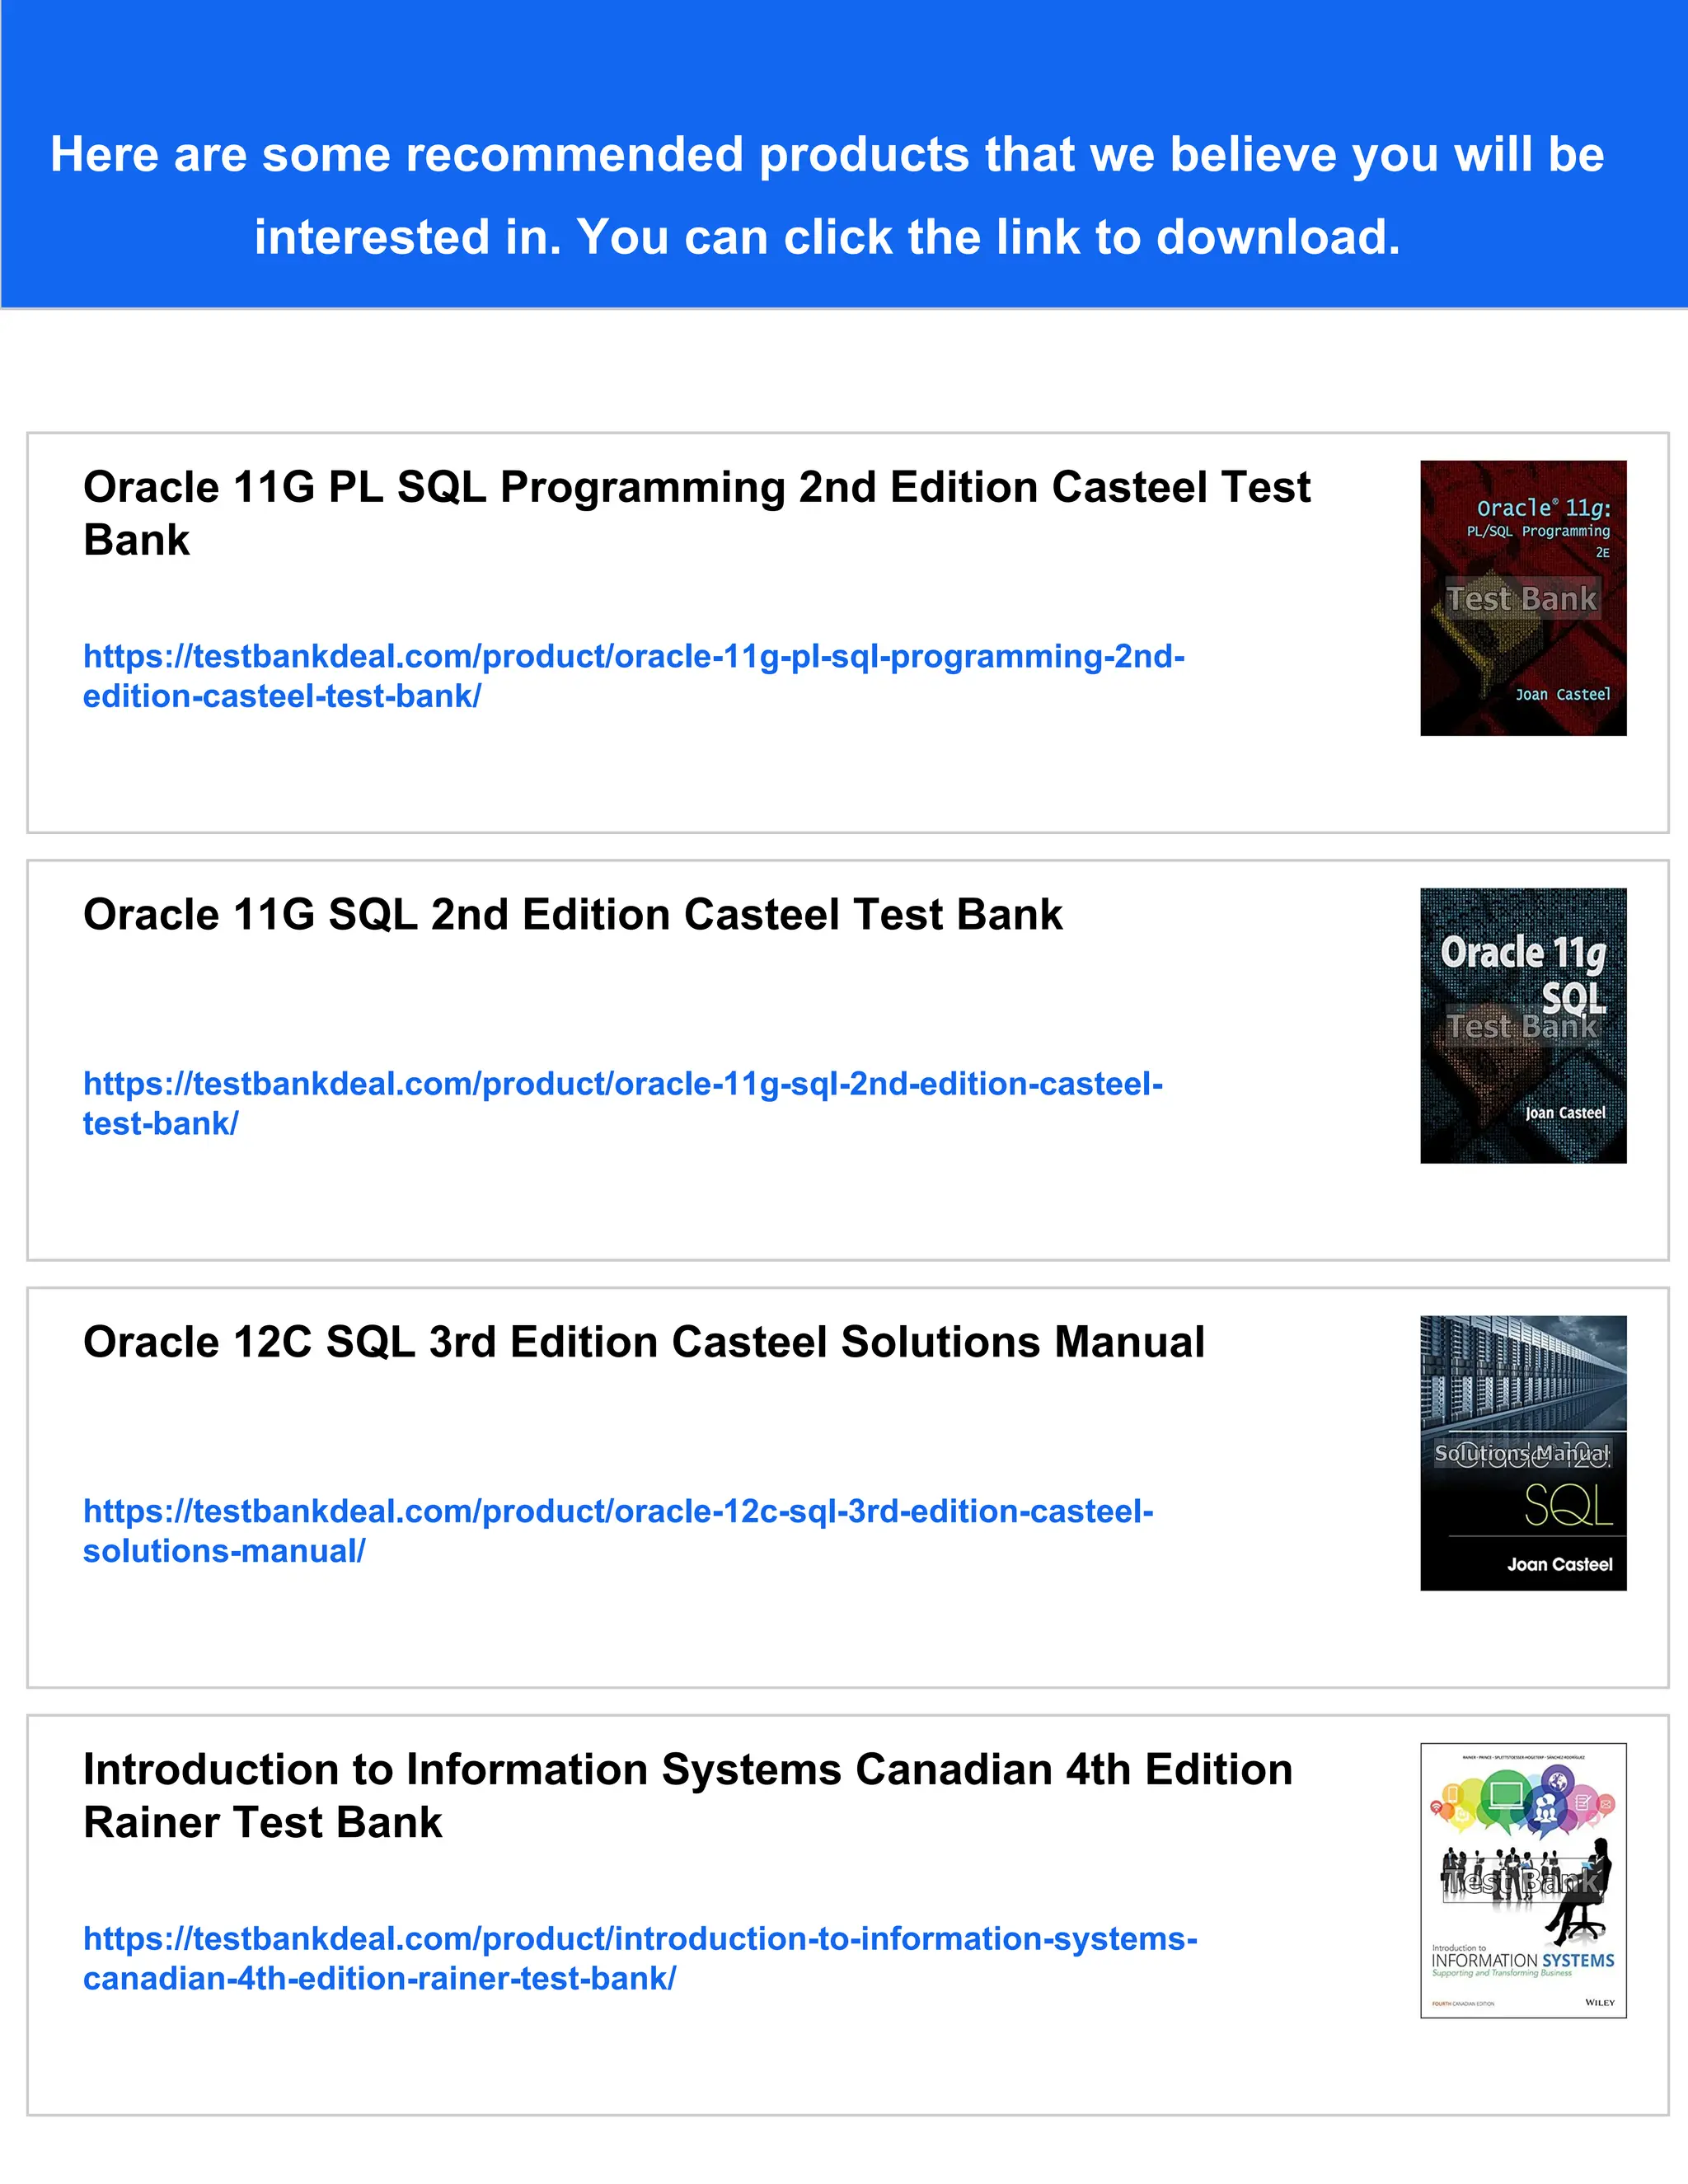The height and width of the screenshot is (2184, 1688).
Task: Select the Oracle 11G SQL 2nd Edition title
Action: point(572,915)
